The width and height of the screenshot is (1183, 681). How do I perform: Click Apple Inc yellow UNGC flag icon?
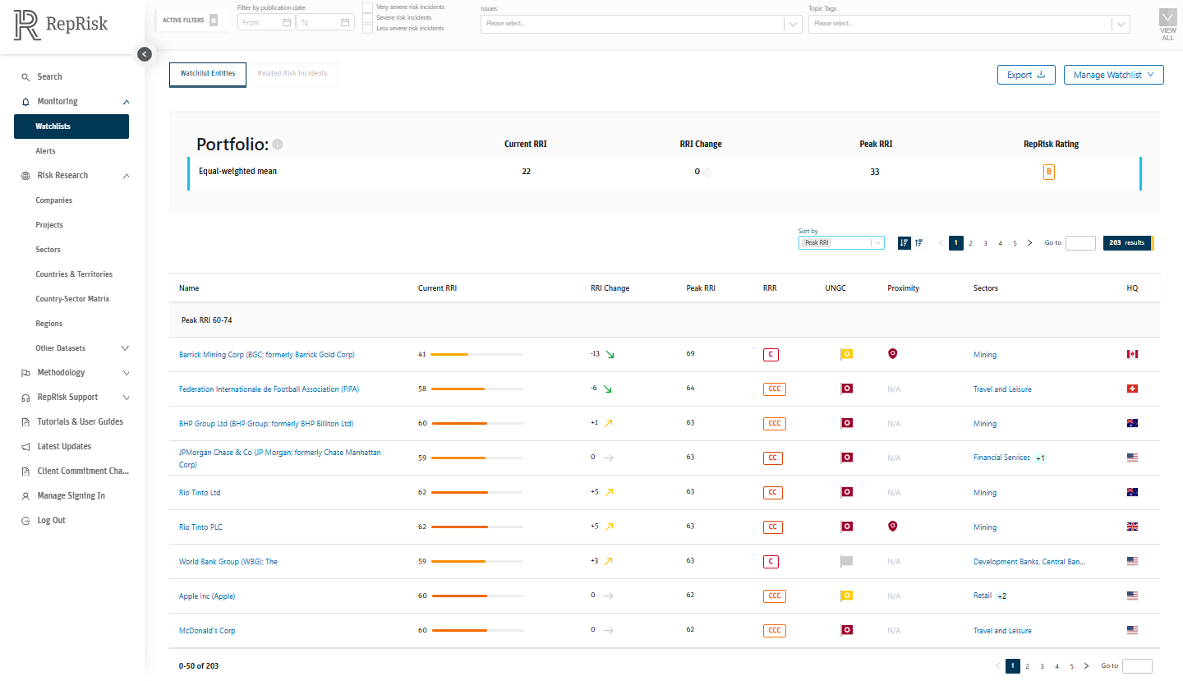[x=846, y=596]
